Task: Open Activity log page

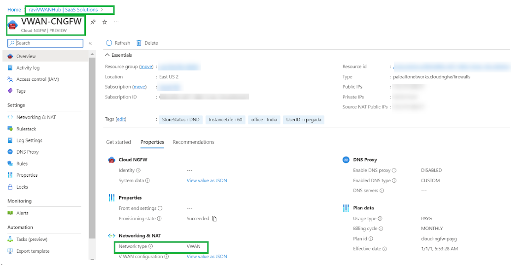Action: pyautogui.click(x=28, y=68)
